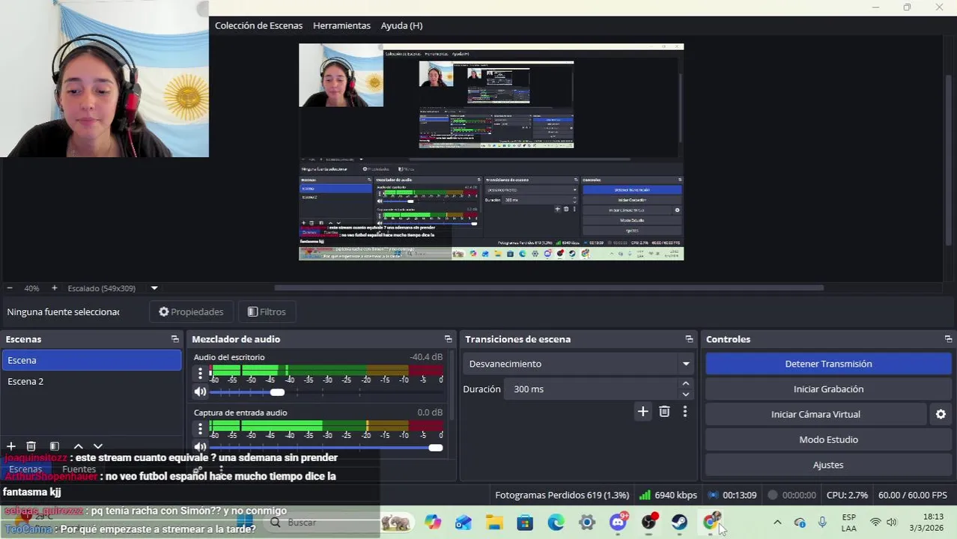Open the Escalado (549x309) scaling dropdown
957x539 pixels.
154,288
